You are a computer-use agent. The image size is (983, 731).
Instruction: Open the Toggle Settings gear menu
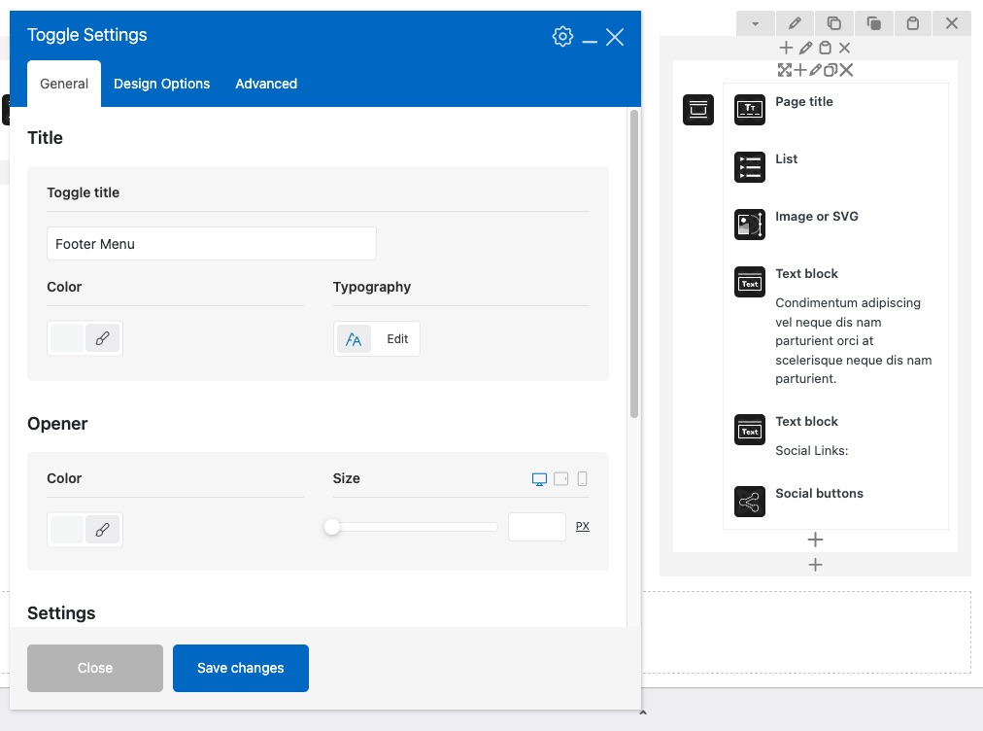point(562,37)
